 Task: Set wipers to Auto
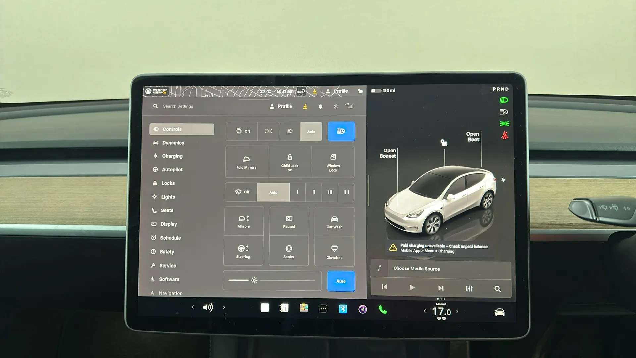pos(273,192)
